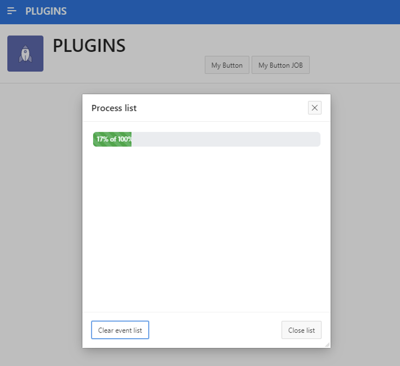The height and width of the screenshot is (366, 400).
Task: Click empty event list area in dialog
Action: tap(206, 230)
